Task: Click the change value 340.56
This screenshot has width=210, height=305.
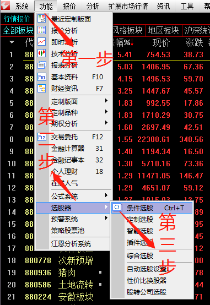Action: [191, 139]
